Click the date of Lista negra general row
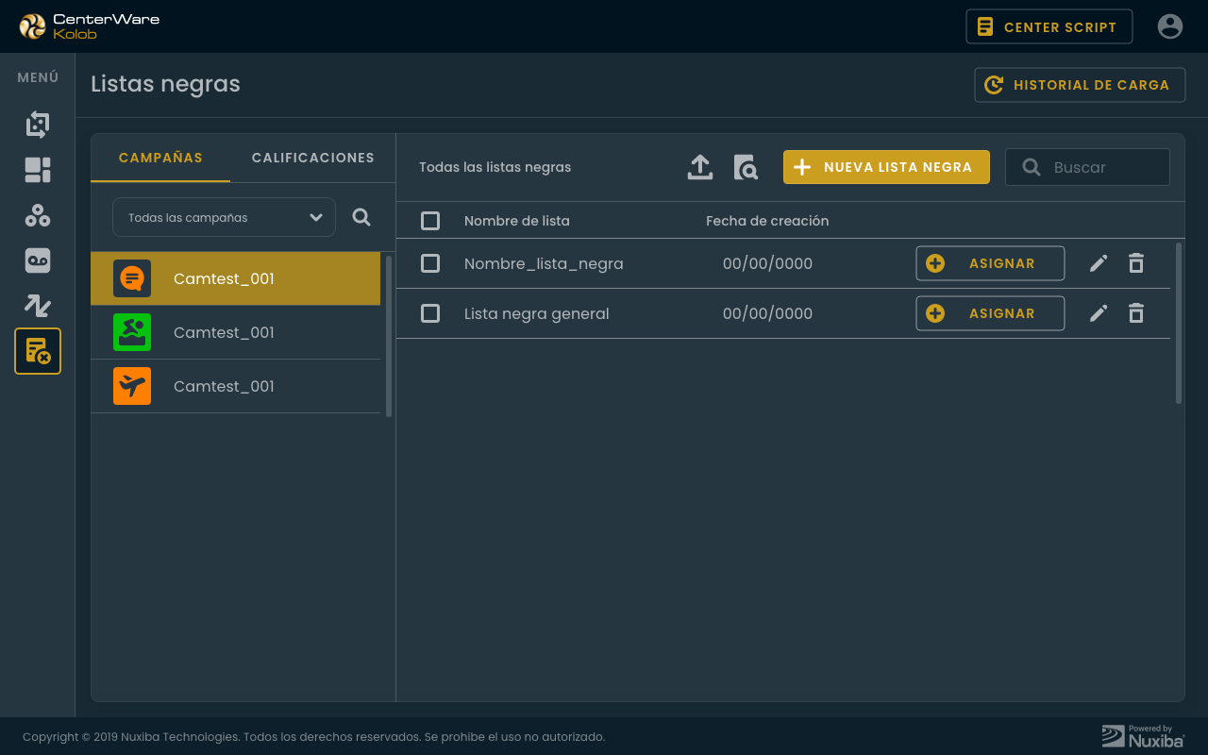This screenshot has height=755, width=1208. [x=767, y=314]
